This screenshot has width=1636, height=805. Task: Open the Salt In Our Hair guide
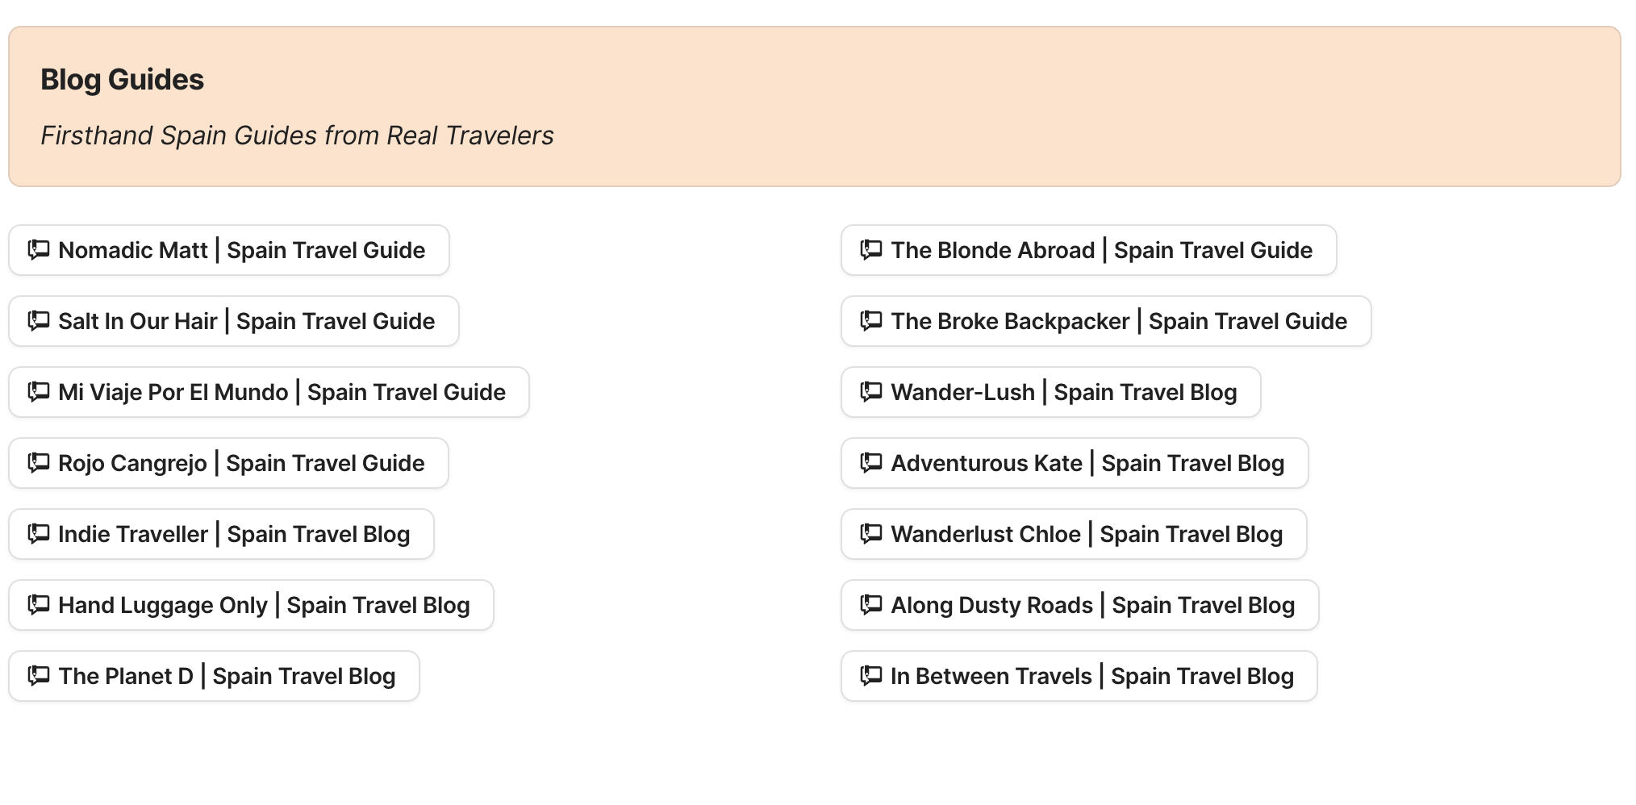pyautogui.click(x=232, y=322)
